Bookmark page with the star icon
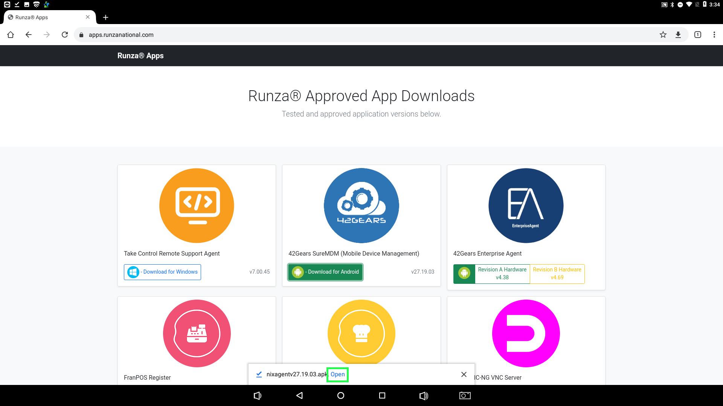The height and width of the screenshot is (406, 723). tap(663, 35)
